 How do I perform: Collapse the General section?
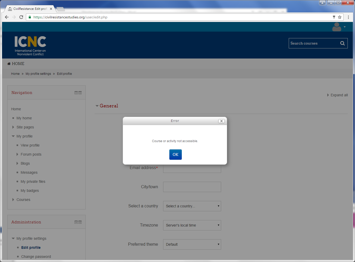97,106
